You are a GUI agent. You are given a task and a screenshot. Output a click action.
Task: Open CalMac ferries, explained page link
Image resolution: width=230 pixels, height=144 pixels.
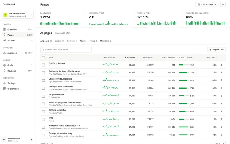point(60,79)
